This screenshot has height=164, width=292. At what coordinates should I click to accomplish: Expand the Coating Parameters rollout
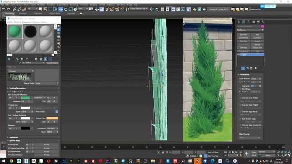point(17,88)
